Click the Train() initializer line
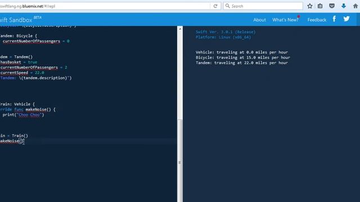 [14, 136]
